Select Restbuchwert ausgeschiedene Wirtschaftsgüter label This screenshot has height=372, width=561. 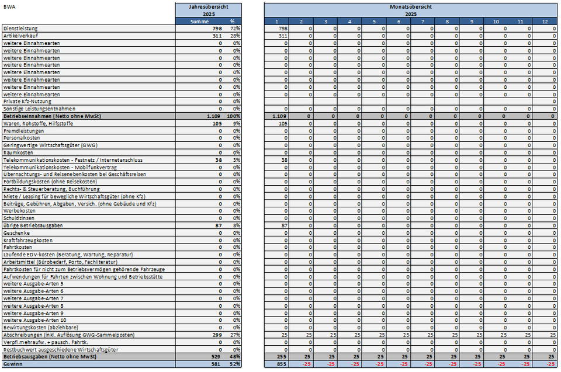[61, 350]
